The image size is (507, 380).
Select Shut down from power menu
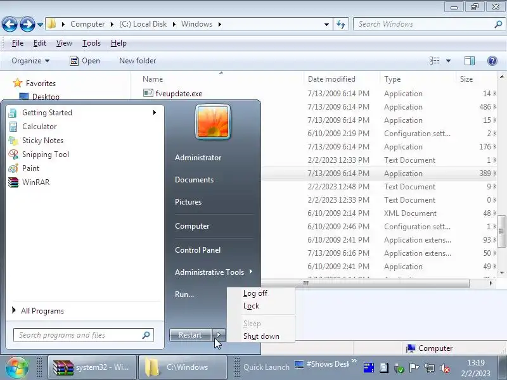tap(261, 336)
